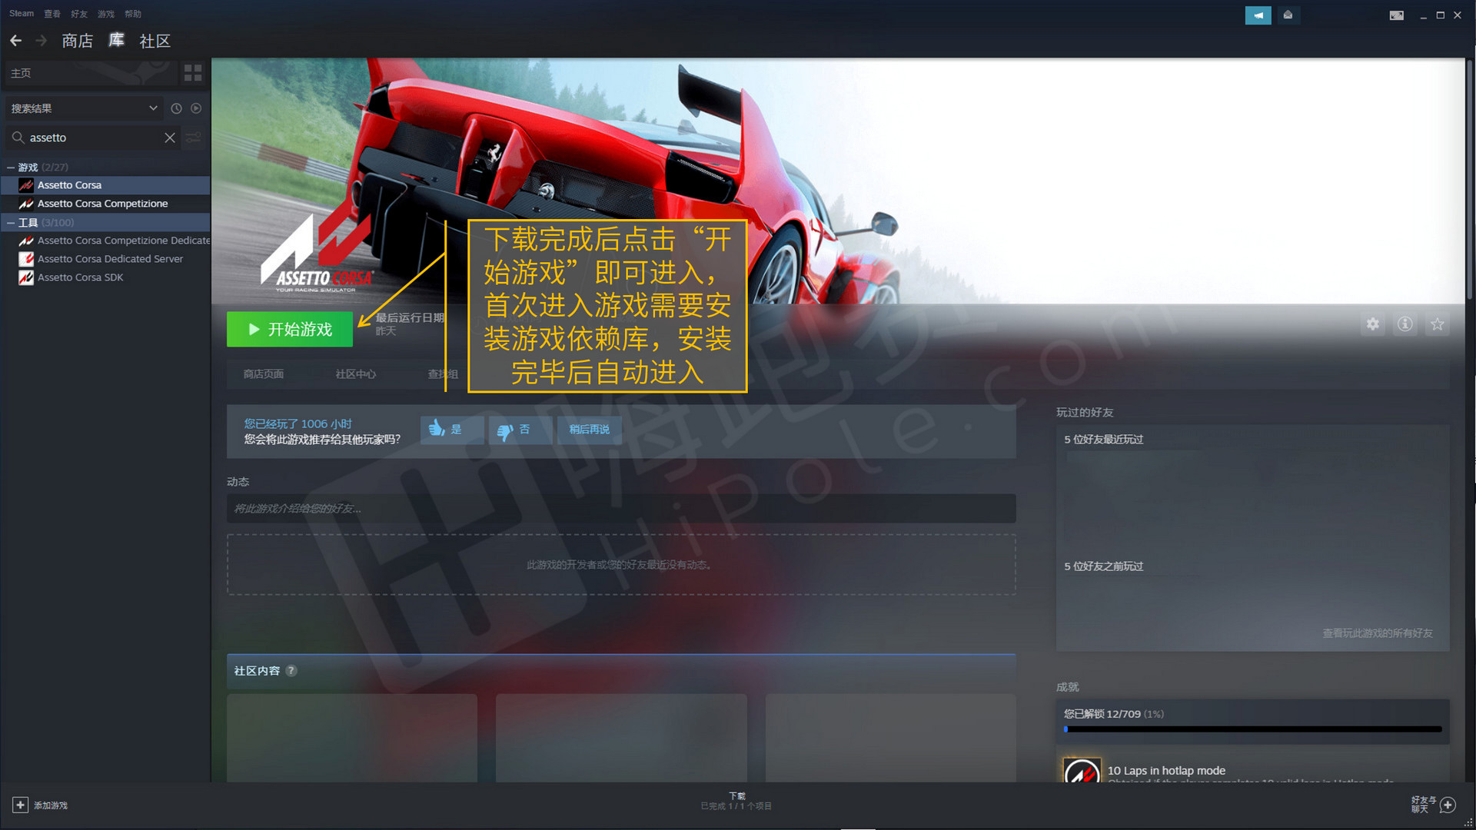Open the 游戏 menu

[x=106, y=14]
